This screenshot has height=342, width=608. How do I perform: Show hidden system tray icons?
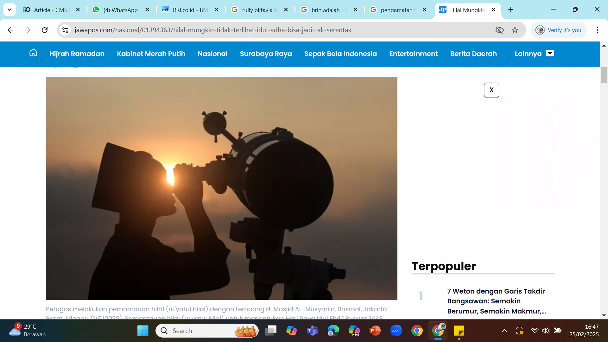pos(504,331)
